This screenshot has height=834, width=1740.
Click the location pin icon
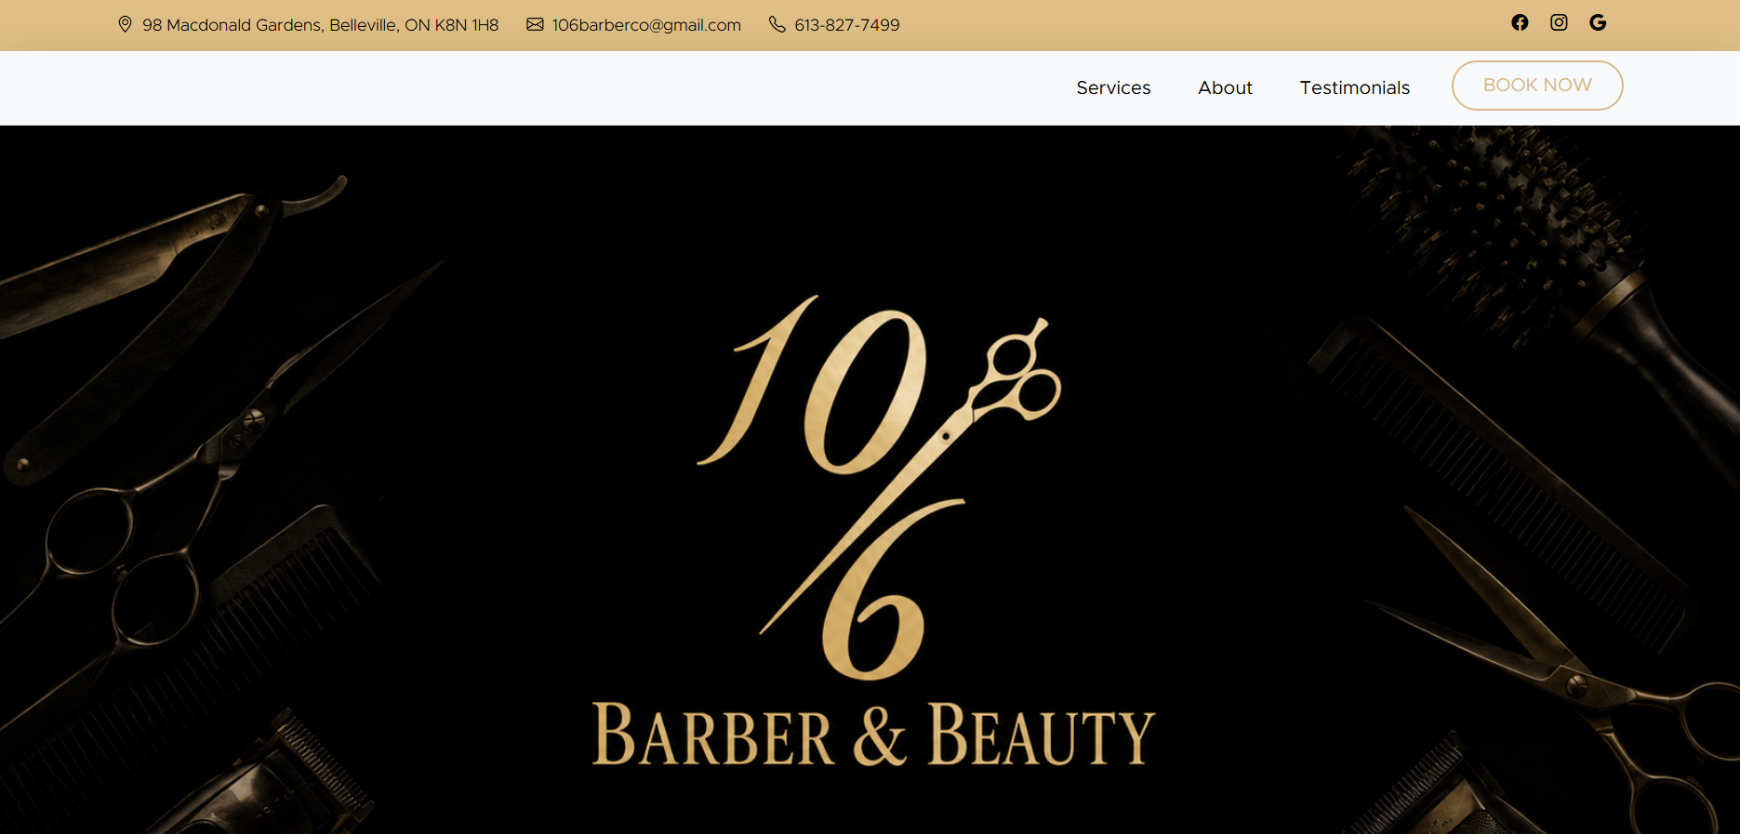[x=126, y=24]
